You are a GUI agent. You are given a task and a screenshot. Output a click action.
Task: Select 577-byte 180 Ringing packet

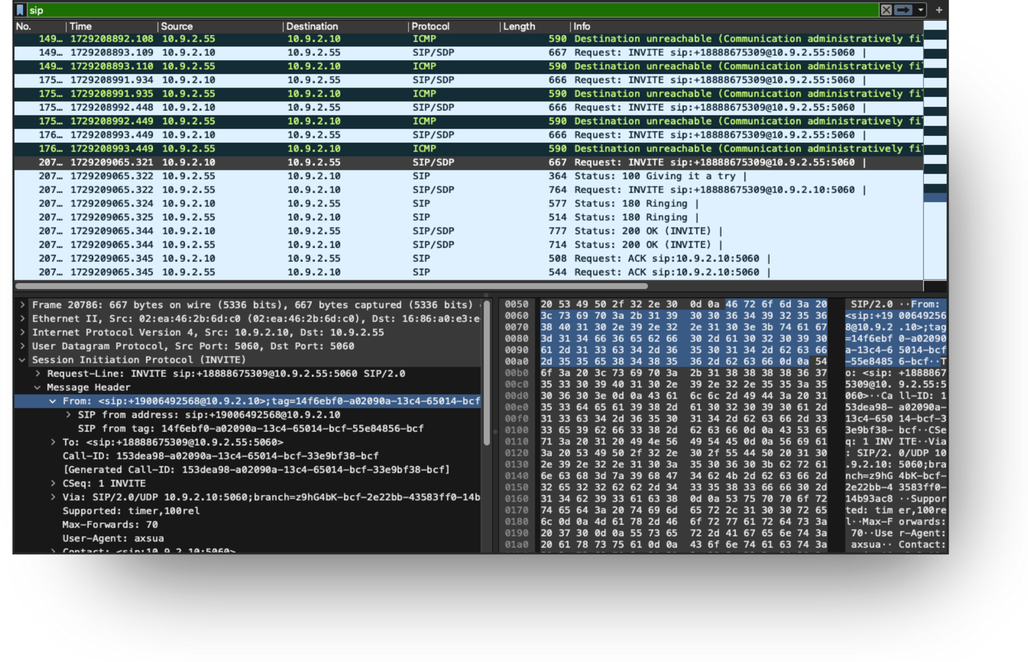point(468,204)
